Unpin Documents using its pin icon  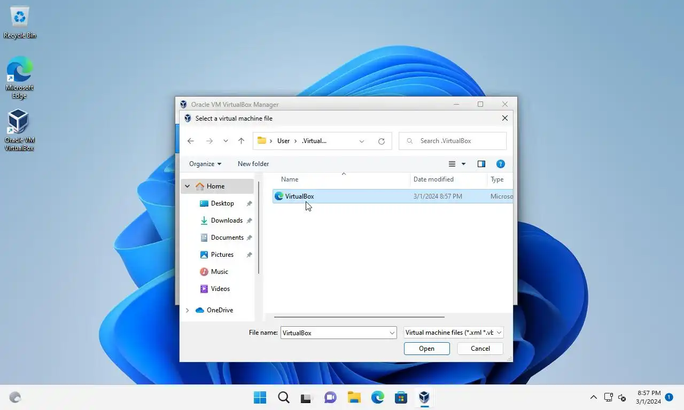tap(249, 238)
